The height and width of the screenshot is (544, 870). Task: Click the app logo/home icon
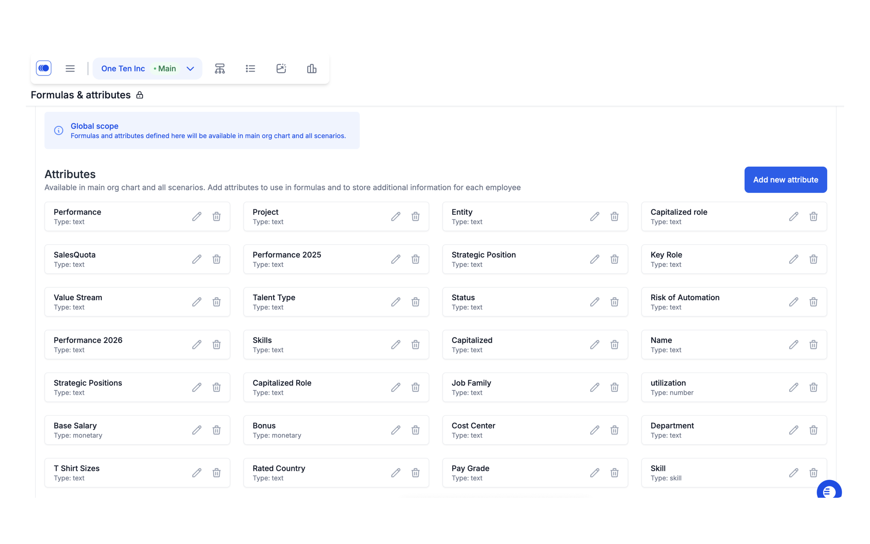pos(43,68)
